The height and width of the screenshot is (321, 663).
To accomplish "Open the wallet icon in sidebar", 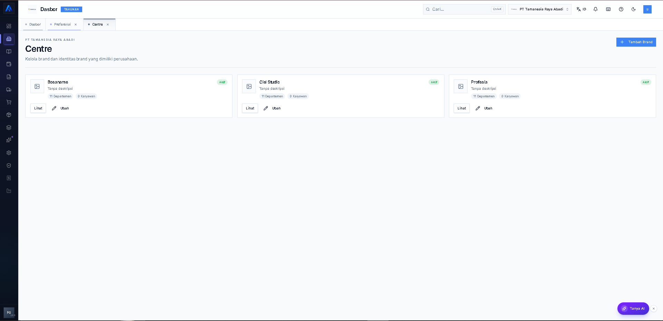I will (9, 64).
